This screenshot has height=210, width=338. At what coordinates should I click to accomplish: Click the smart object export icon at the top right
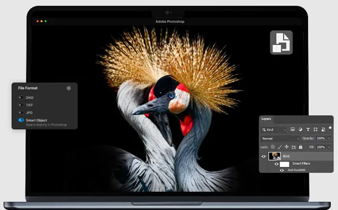click(282, 42)
